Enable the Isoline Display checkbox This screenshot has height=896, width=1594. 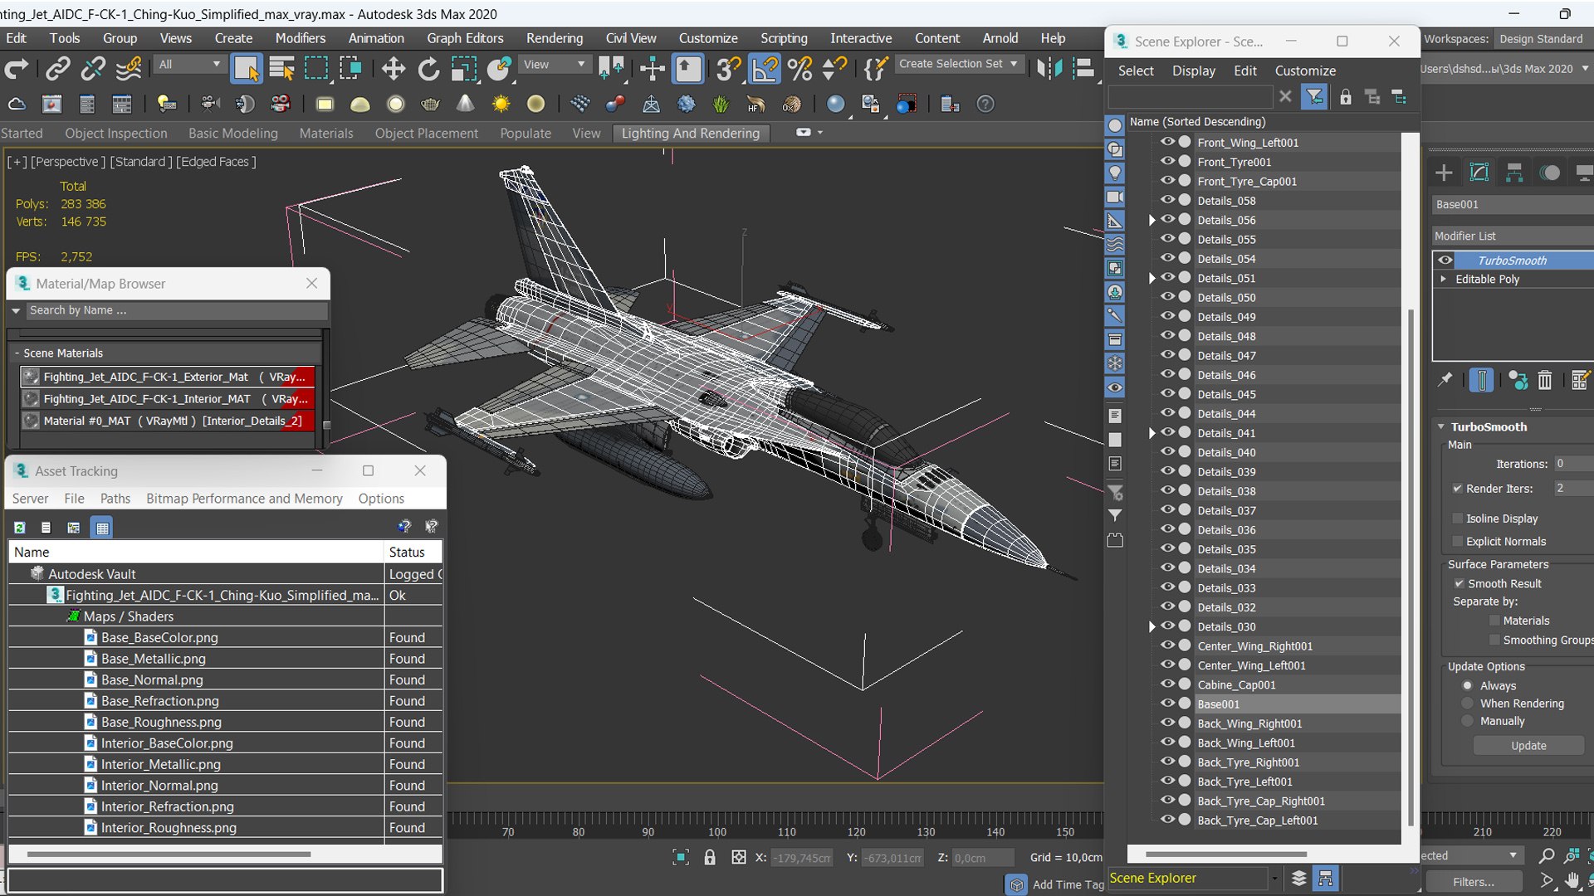pos(1457,519)
